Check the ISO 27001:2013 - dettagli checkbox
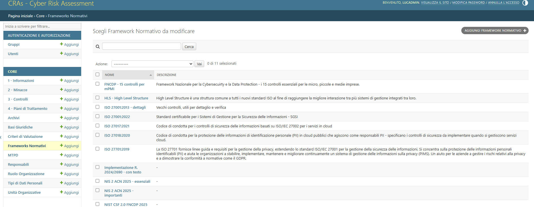534x207 pixels. point(98,107)
